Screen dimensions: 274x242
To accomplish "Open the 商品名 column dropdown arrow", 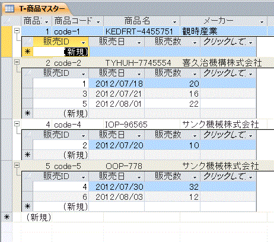I will point(174,22).
